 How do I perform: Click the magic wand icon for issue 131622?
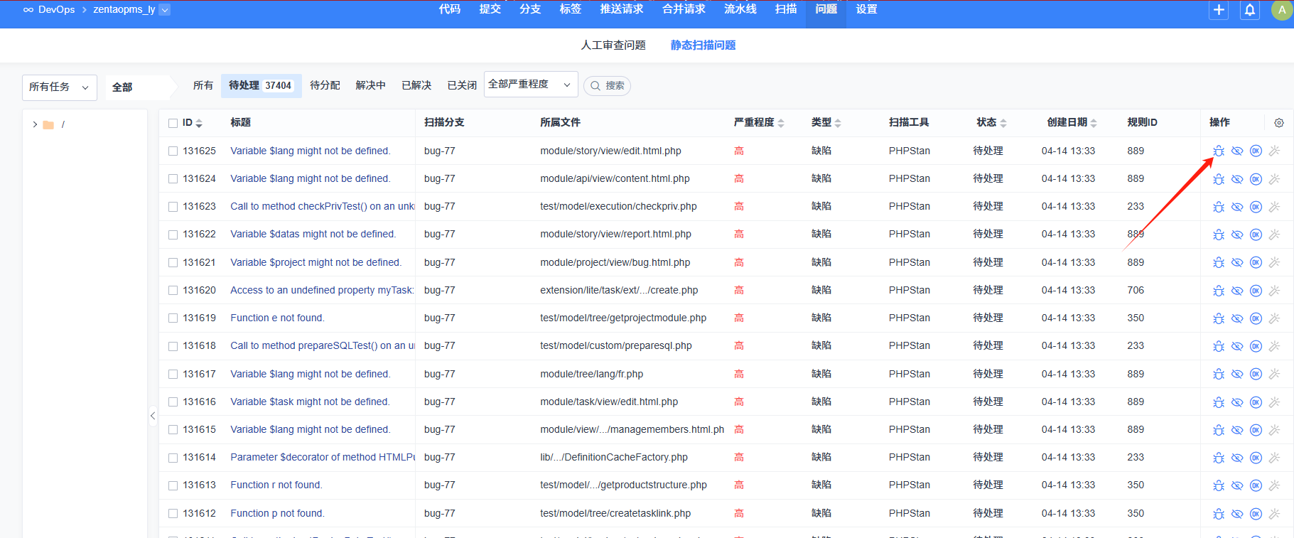click(1274, 235)
